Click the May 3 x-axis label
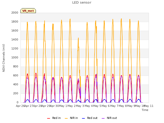 [80, 106]
